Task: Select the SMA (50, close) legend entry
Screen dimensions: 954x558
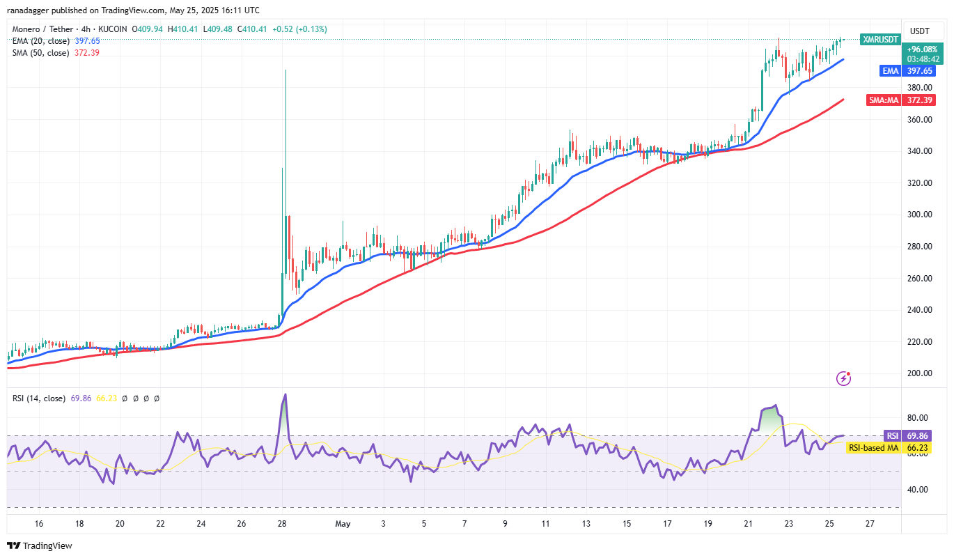Action: click(x=40, y=53)
